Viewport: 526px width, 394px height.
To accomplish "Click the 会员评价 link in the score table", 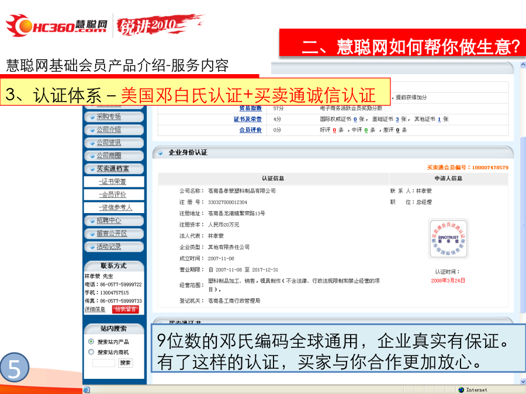I will click(251, 130).
